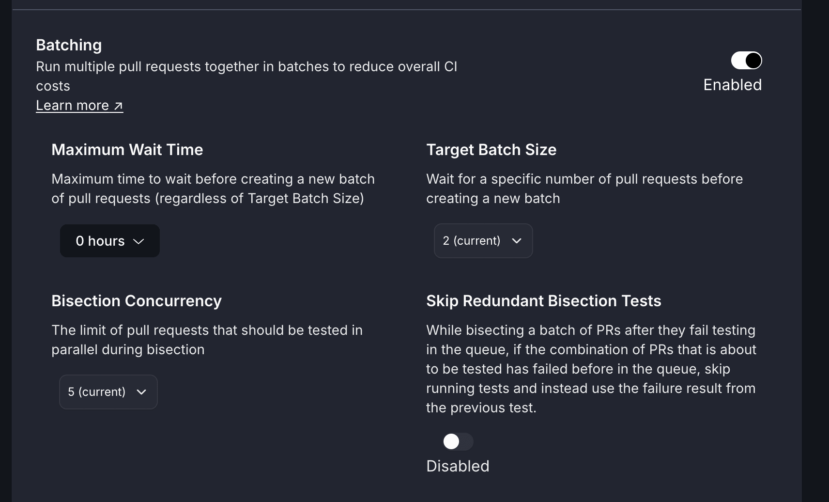Open the "5 (current)" bisection concurrency dropdown
829x502 pixels.
point(108,392)
